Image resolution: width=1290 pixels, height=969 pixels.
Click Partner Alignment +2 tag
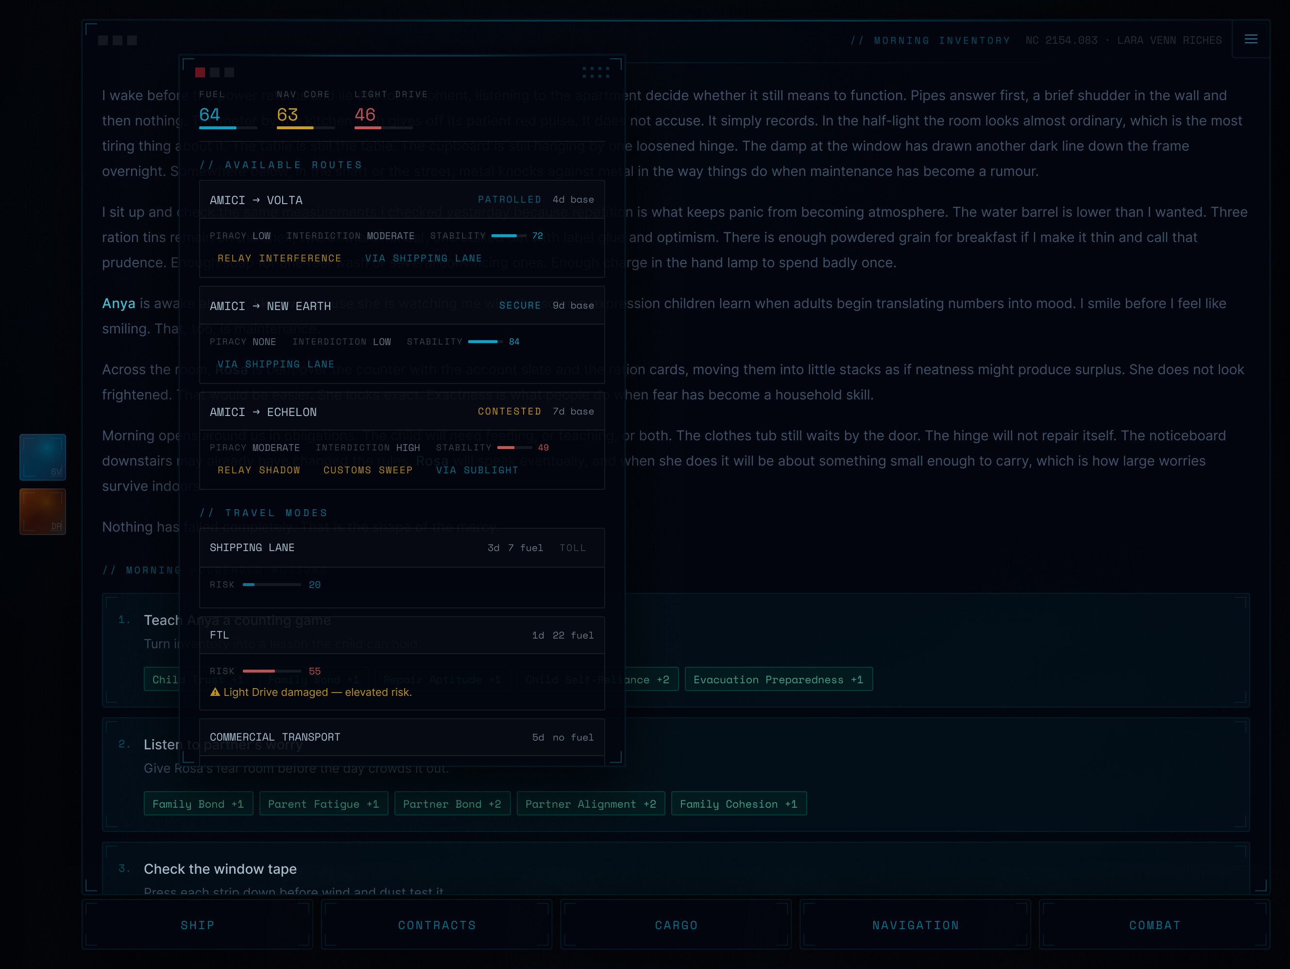click(591, 803)
